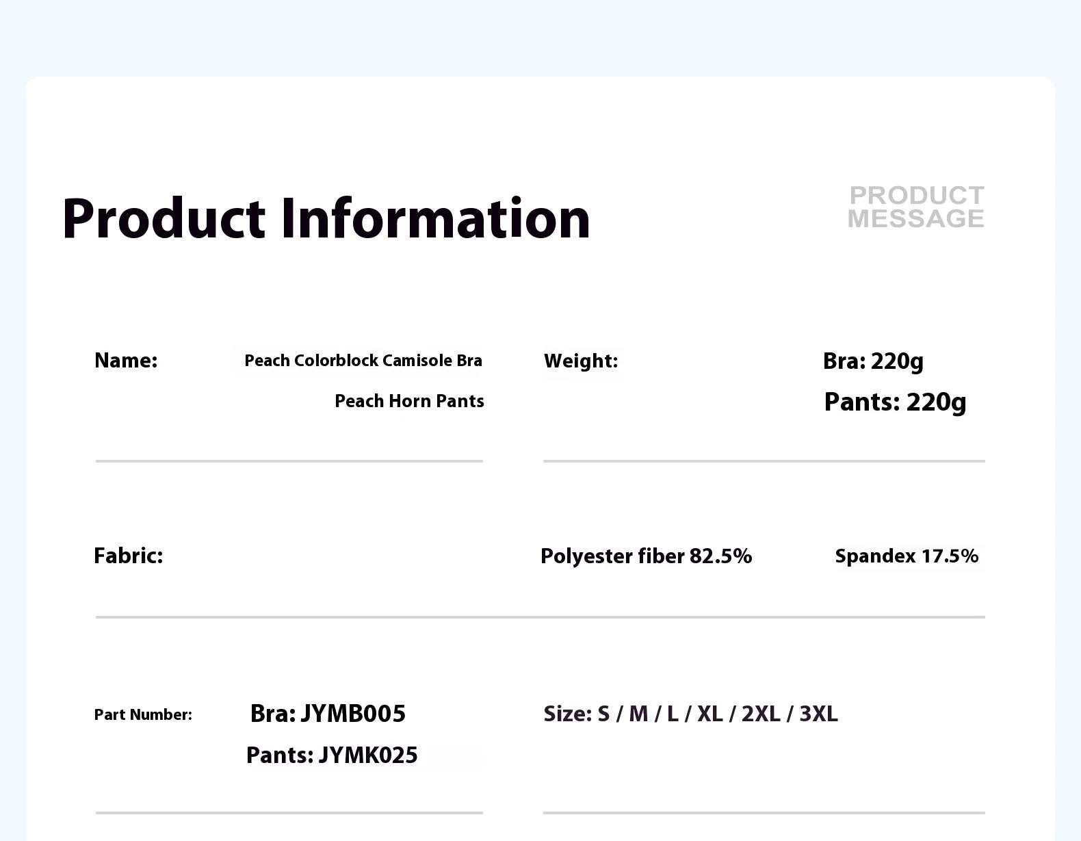Choose size 3XL in size list
The width and height of the screenshot is (1081, 841).
[819, 714]
